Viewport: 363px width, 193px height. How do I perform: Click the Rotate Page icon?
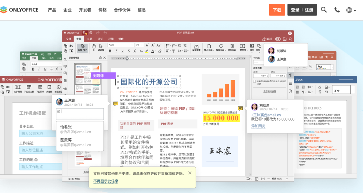click(x=220, y=46)
